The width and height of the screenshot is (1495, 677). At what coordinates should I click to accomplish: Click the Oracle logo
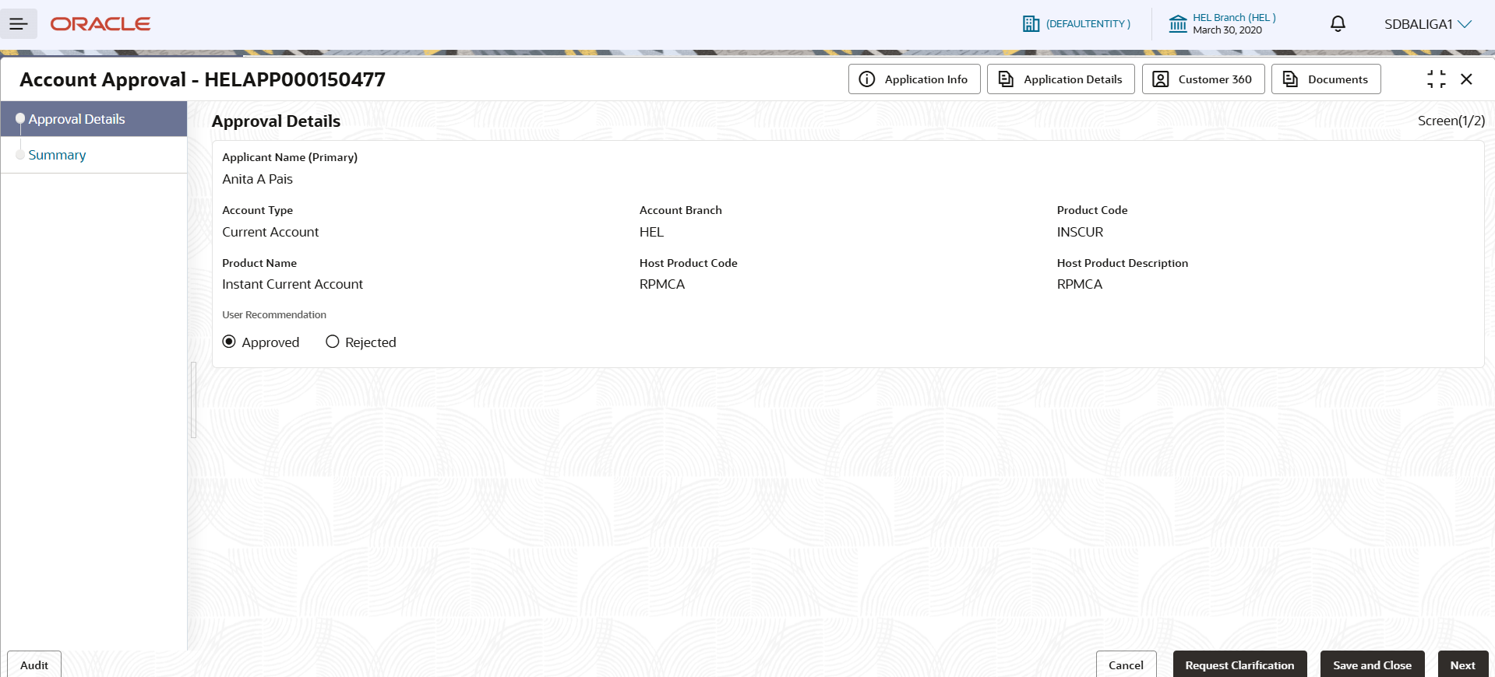pyautogui.click(x=100, y=24)
